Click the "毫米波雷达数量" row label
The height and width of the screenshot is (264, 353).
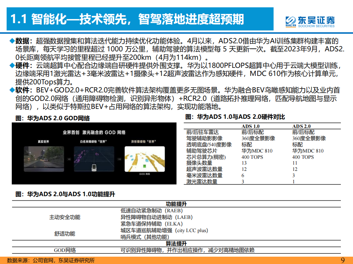coord(204,175)
